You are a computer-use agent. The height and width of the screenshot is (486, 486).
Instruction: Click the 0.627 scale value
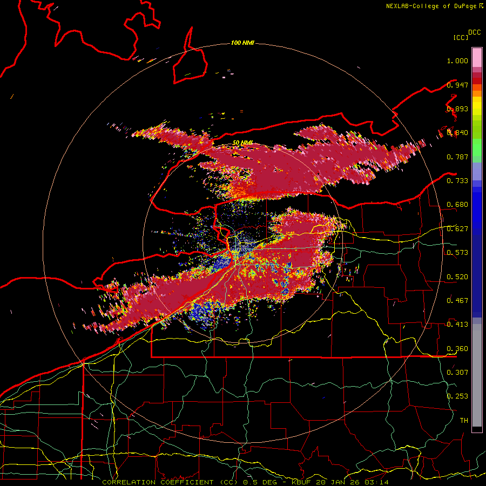tap(457, 229)
